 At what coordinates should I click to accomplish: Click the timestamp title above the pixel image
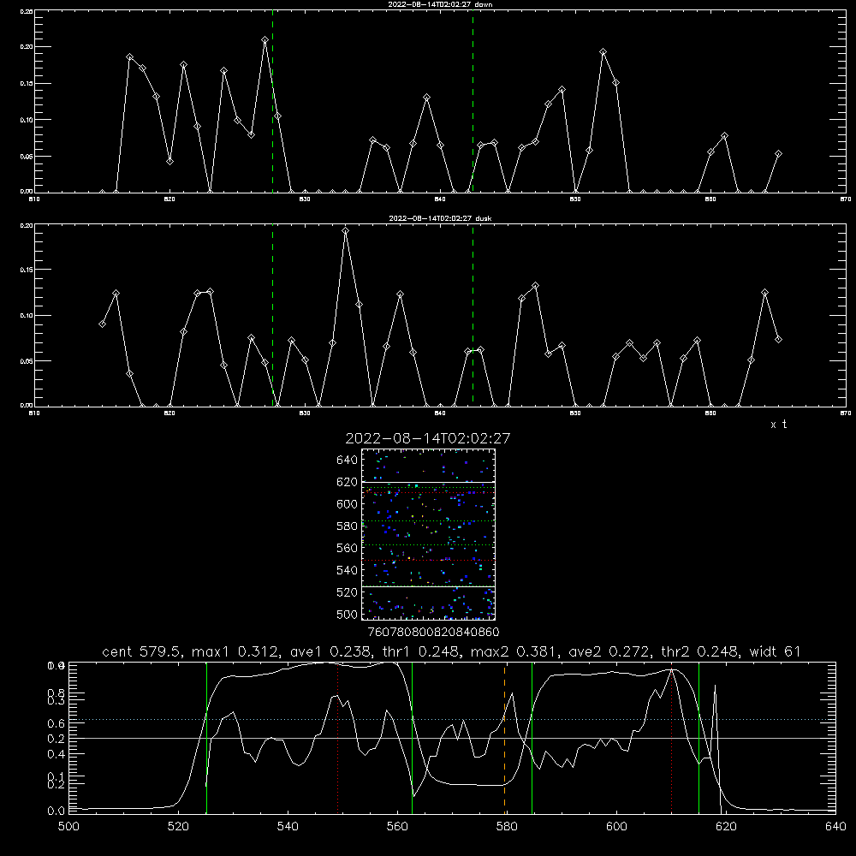428,438
